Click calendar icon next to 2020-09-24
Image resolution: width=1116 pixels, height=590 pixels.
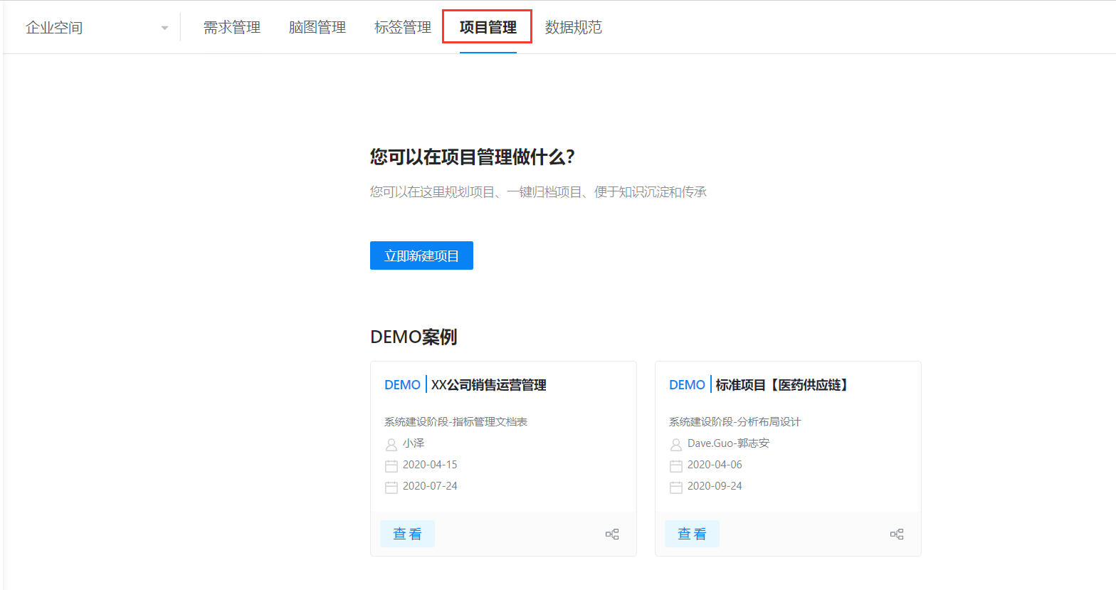(x=676, y=487)
